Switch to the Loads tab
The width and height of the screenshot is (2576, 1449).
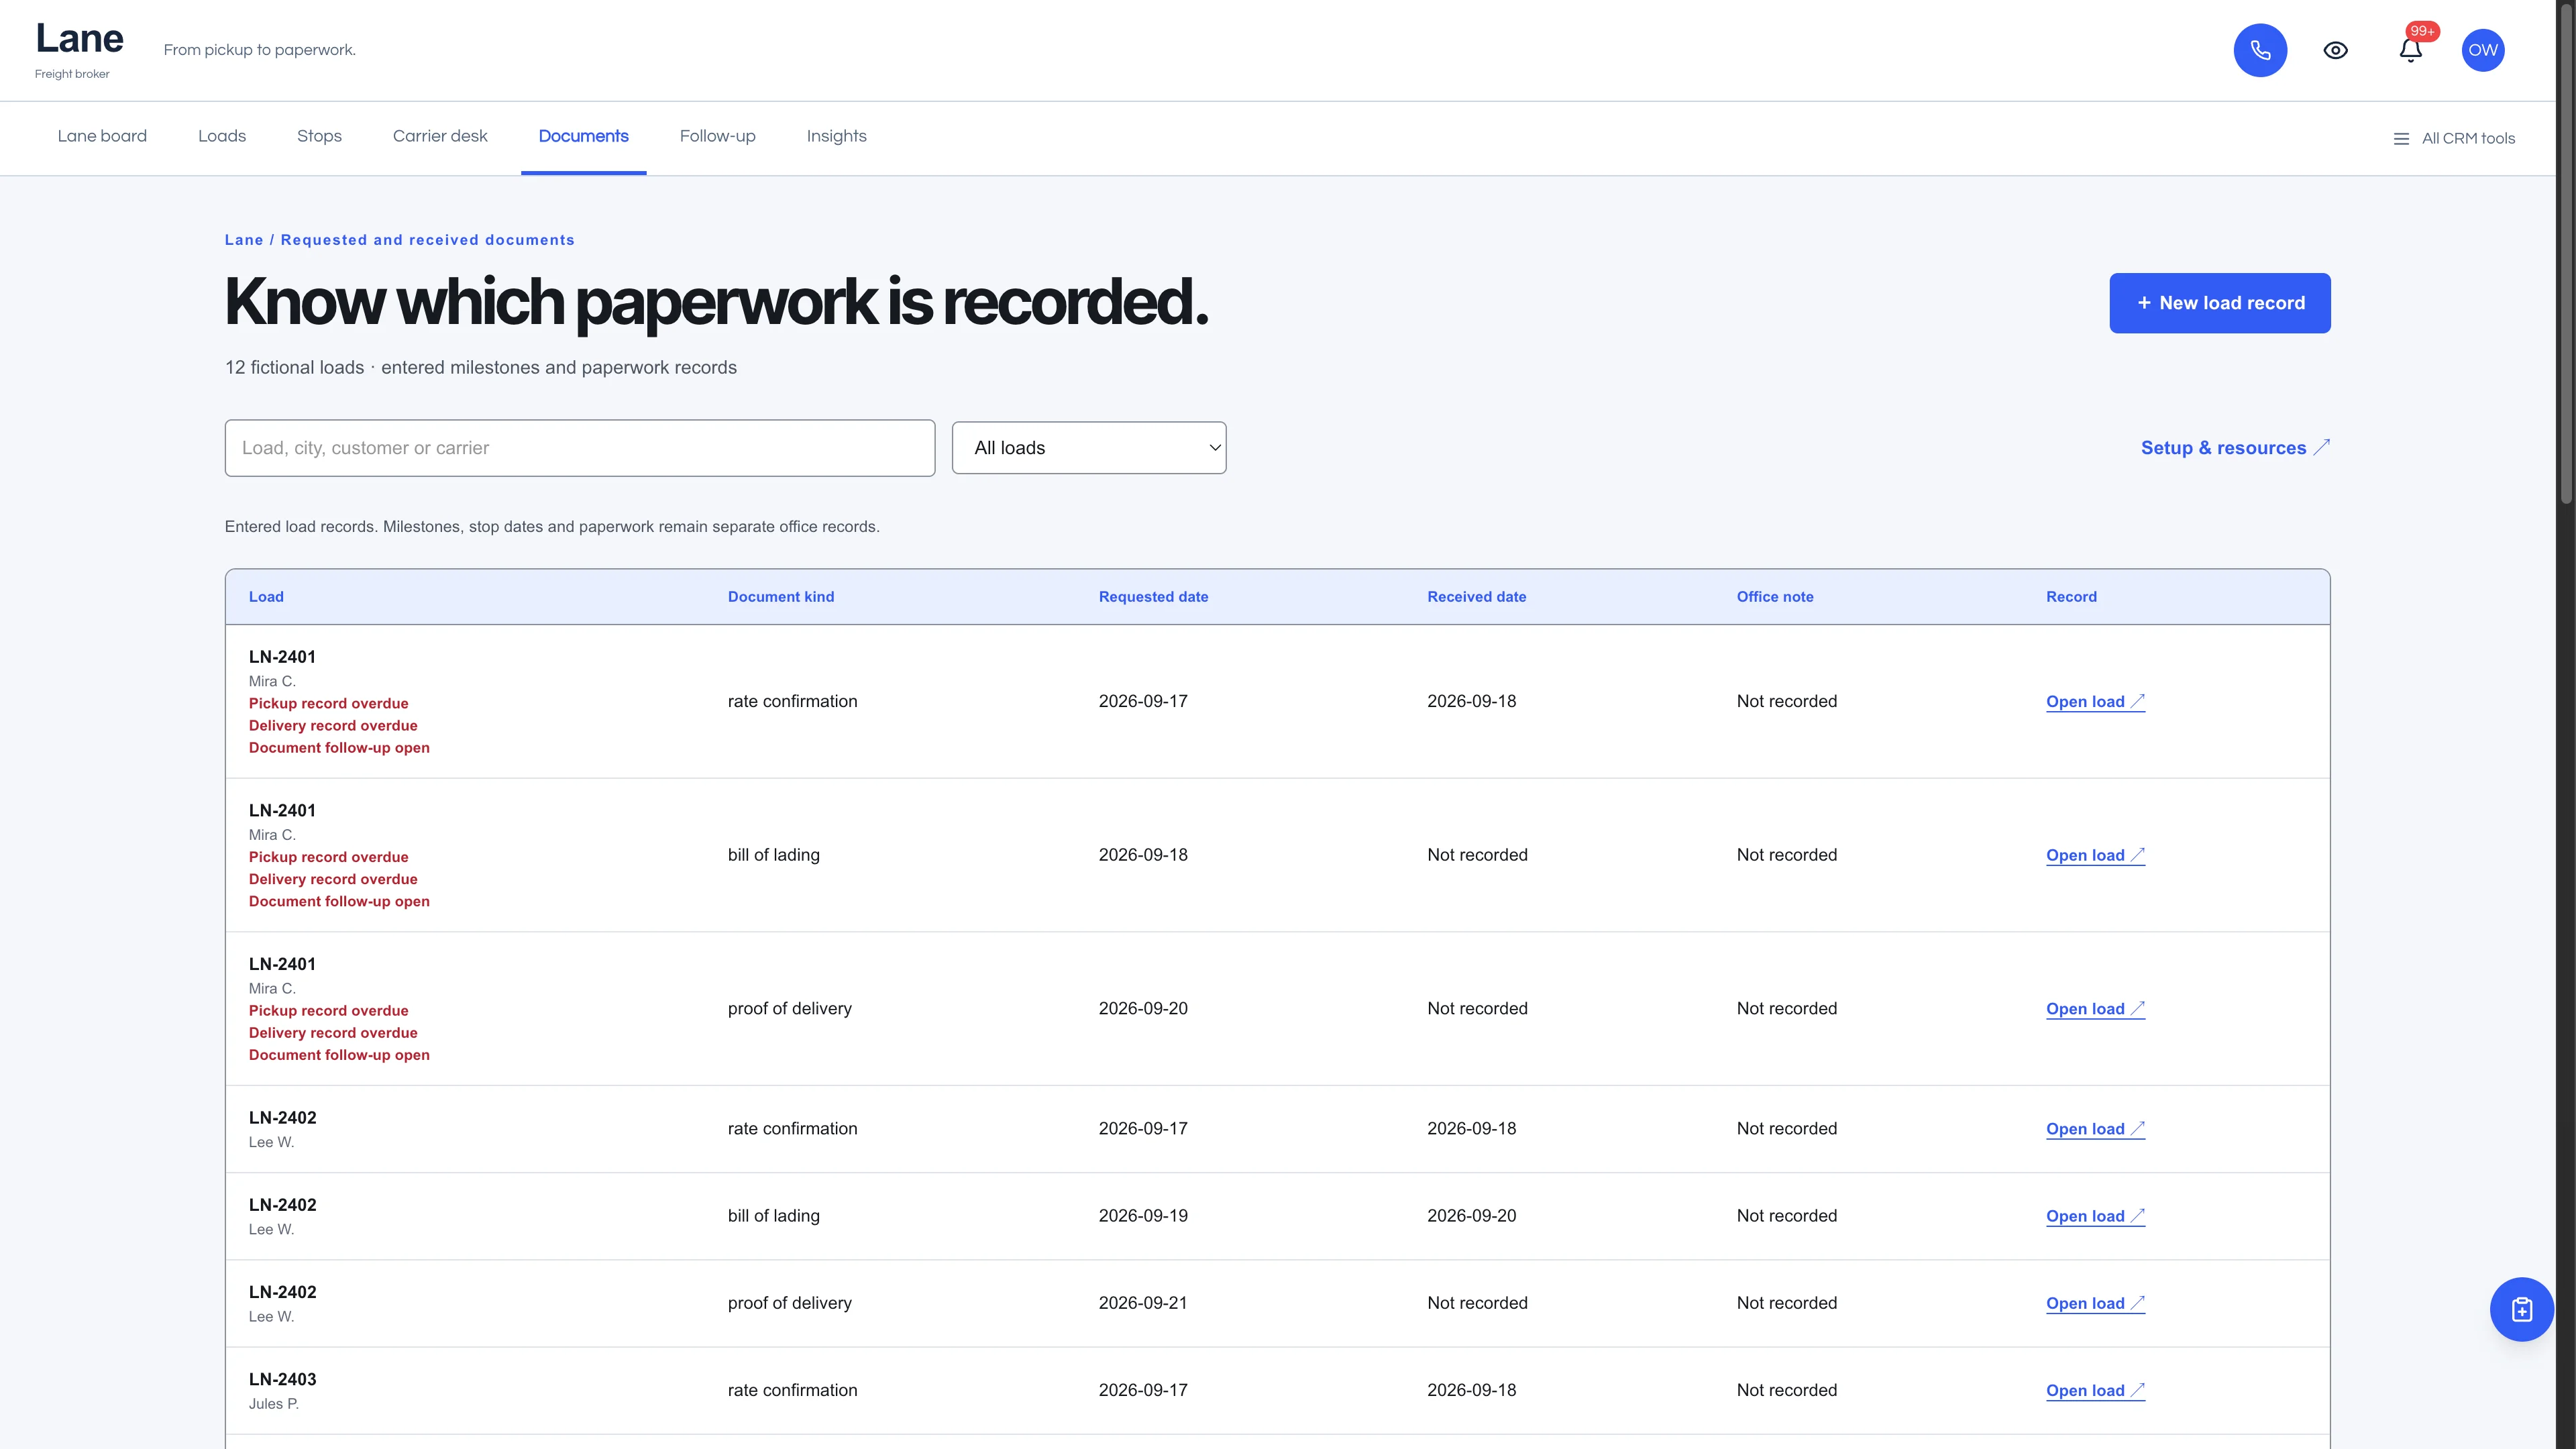coord(222,136)
